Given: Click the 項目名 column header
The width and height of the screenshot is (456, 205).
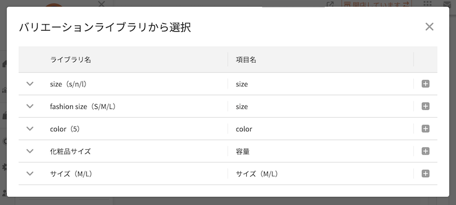Looking at the screenshot, I should (x=246, y=60).
